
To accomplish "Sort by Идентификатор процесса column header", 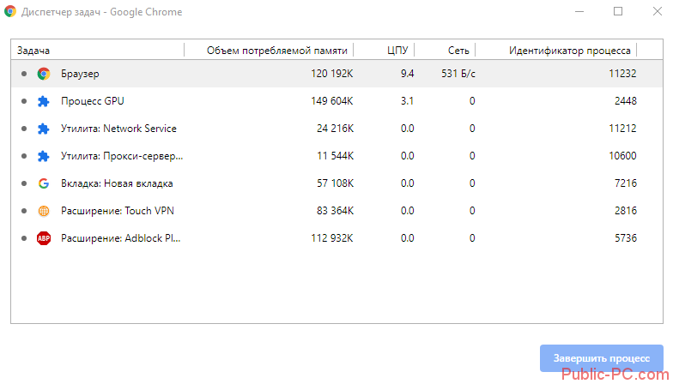I will (569, 51).
